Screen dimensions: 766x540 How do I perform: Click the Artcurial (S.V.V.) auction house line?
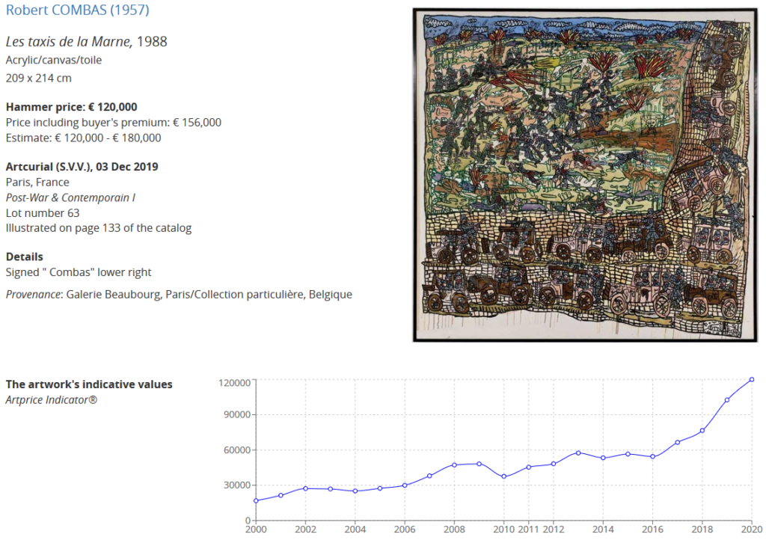(82, 167)
